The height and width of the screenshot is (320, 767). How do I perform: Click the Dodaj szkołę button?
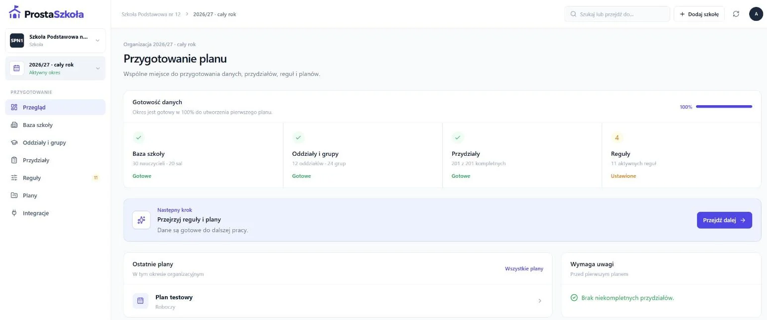click(x=699, y=14)
